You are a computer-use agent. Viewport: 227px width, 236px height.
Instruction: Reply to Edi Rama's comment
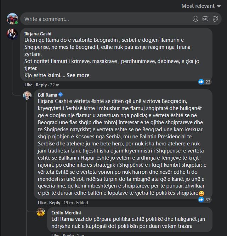point(55,203)
